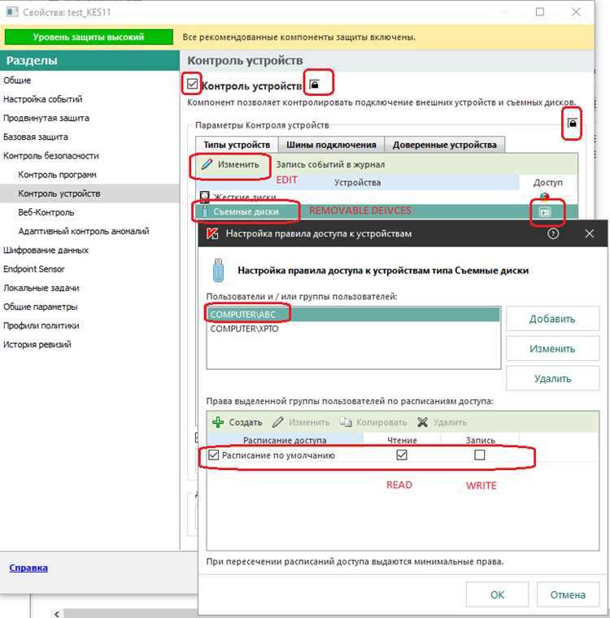Click the Доступ column header
Image resolution: width=610 pixels, height=618 pixels.
[x=547, y=182]
